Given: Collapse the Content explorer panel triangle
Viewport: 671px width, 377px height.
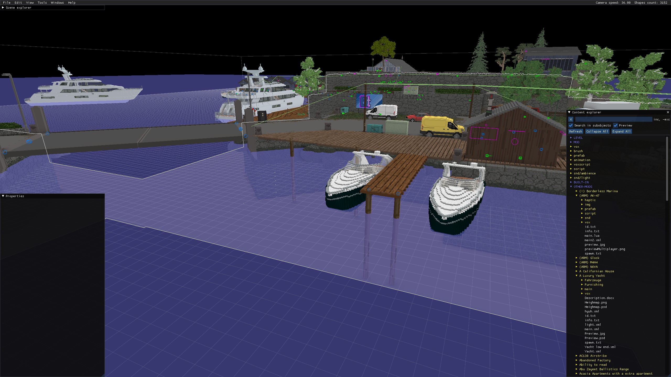Looking at the screenshot, I should point(569,112).
